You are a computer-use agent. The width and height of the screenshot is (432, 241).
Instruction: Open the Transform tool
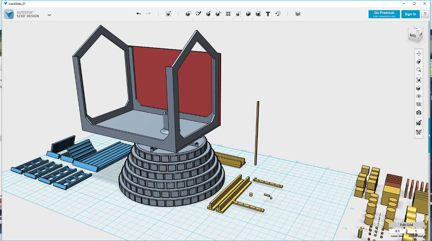[x=168, y=14]
